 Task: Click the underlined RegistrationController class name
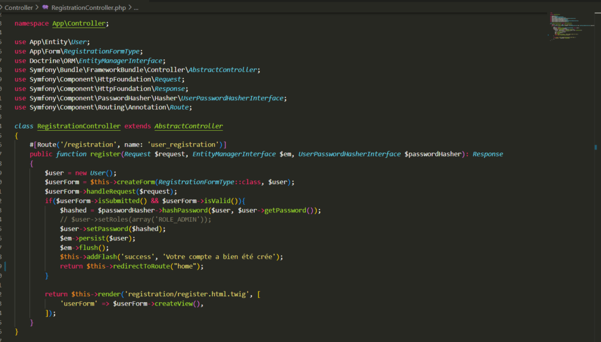tap(79, 126)
